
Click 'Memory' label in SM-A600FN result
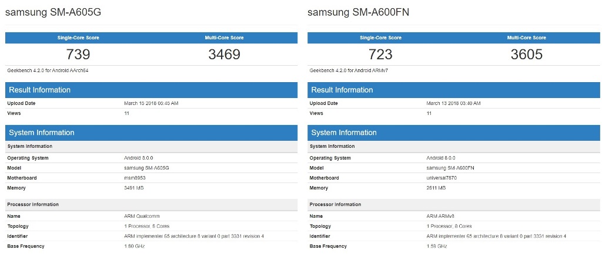[x=319, y=188]
